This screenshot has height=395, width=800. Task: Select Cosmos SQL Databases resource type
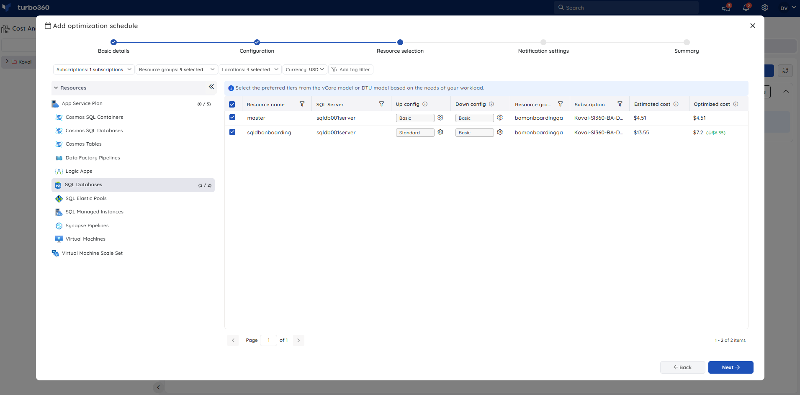click(x=133, y=131)
